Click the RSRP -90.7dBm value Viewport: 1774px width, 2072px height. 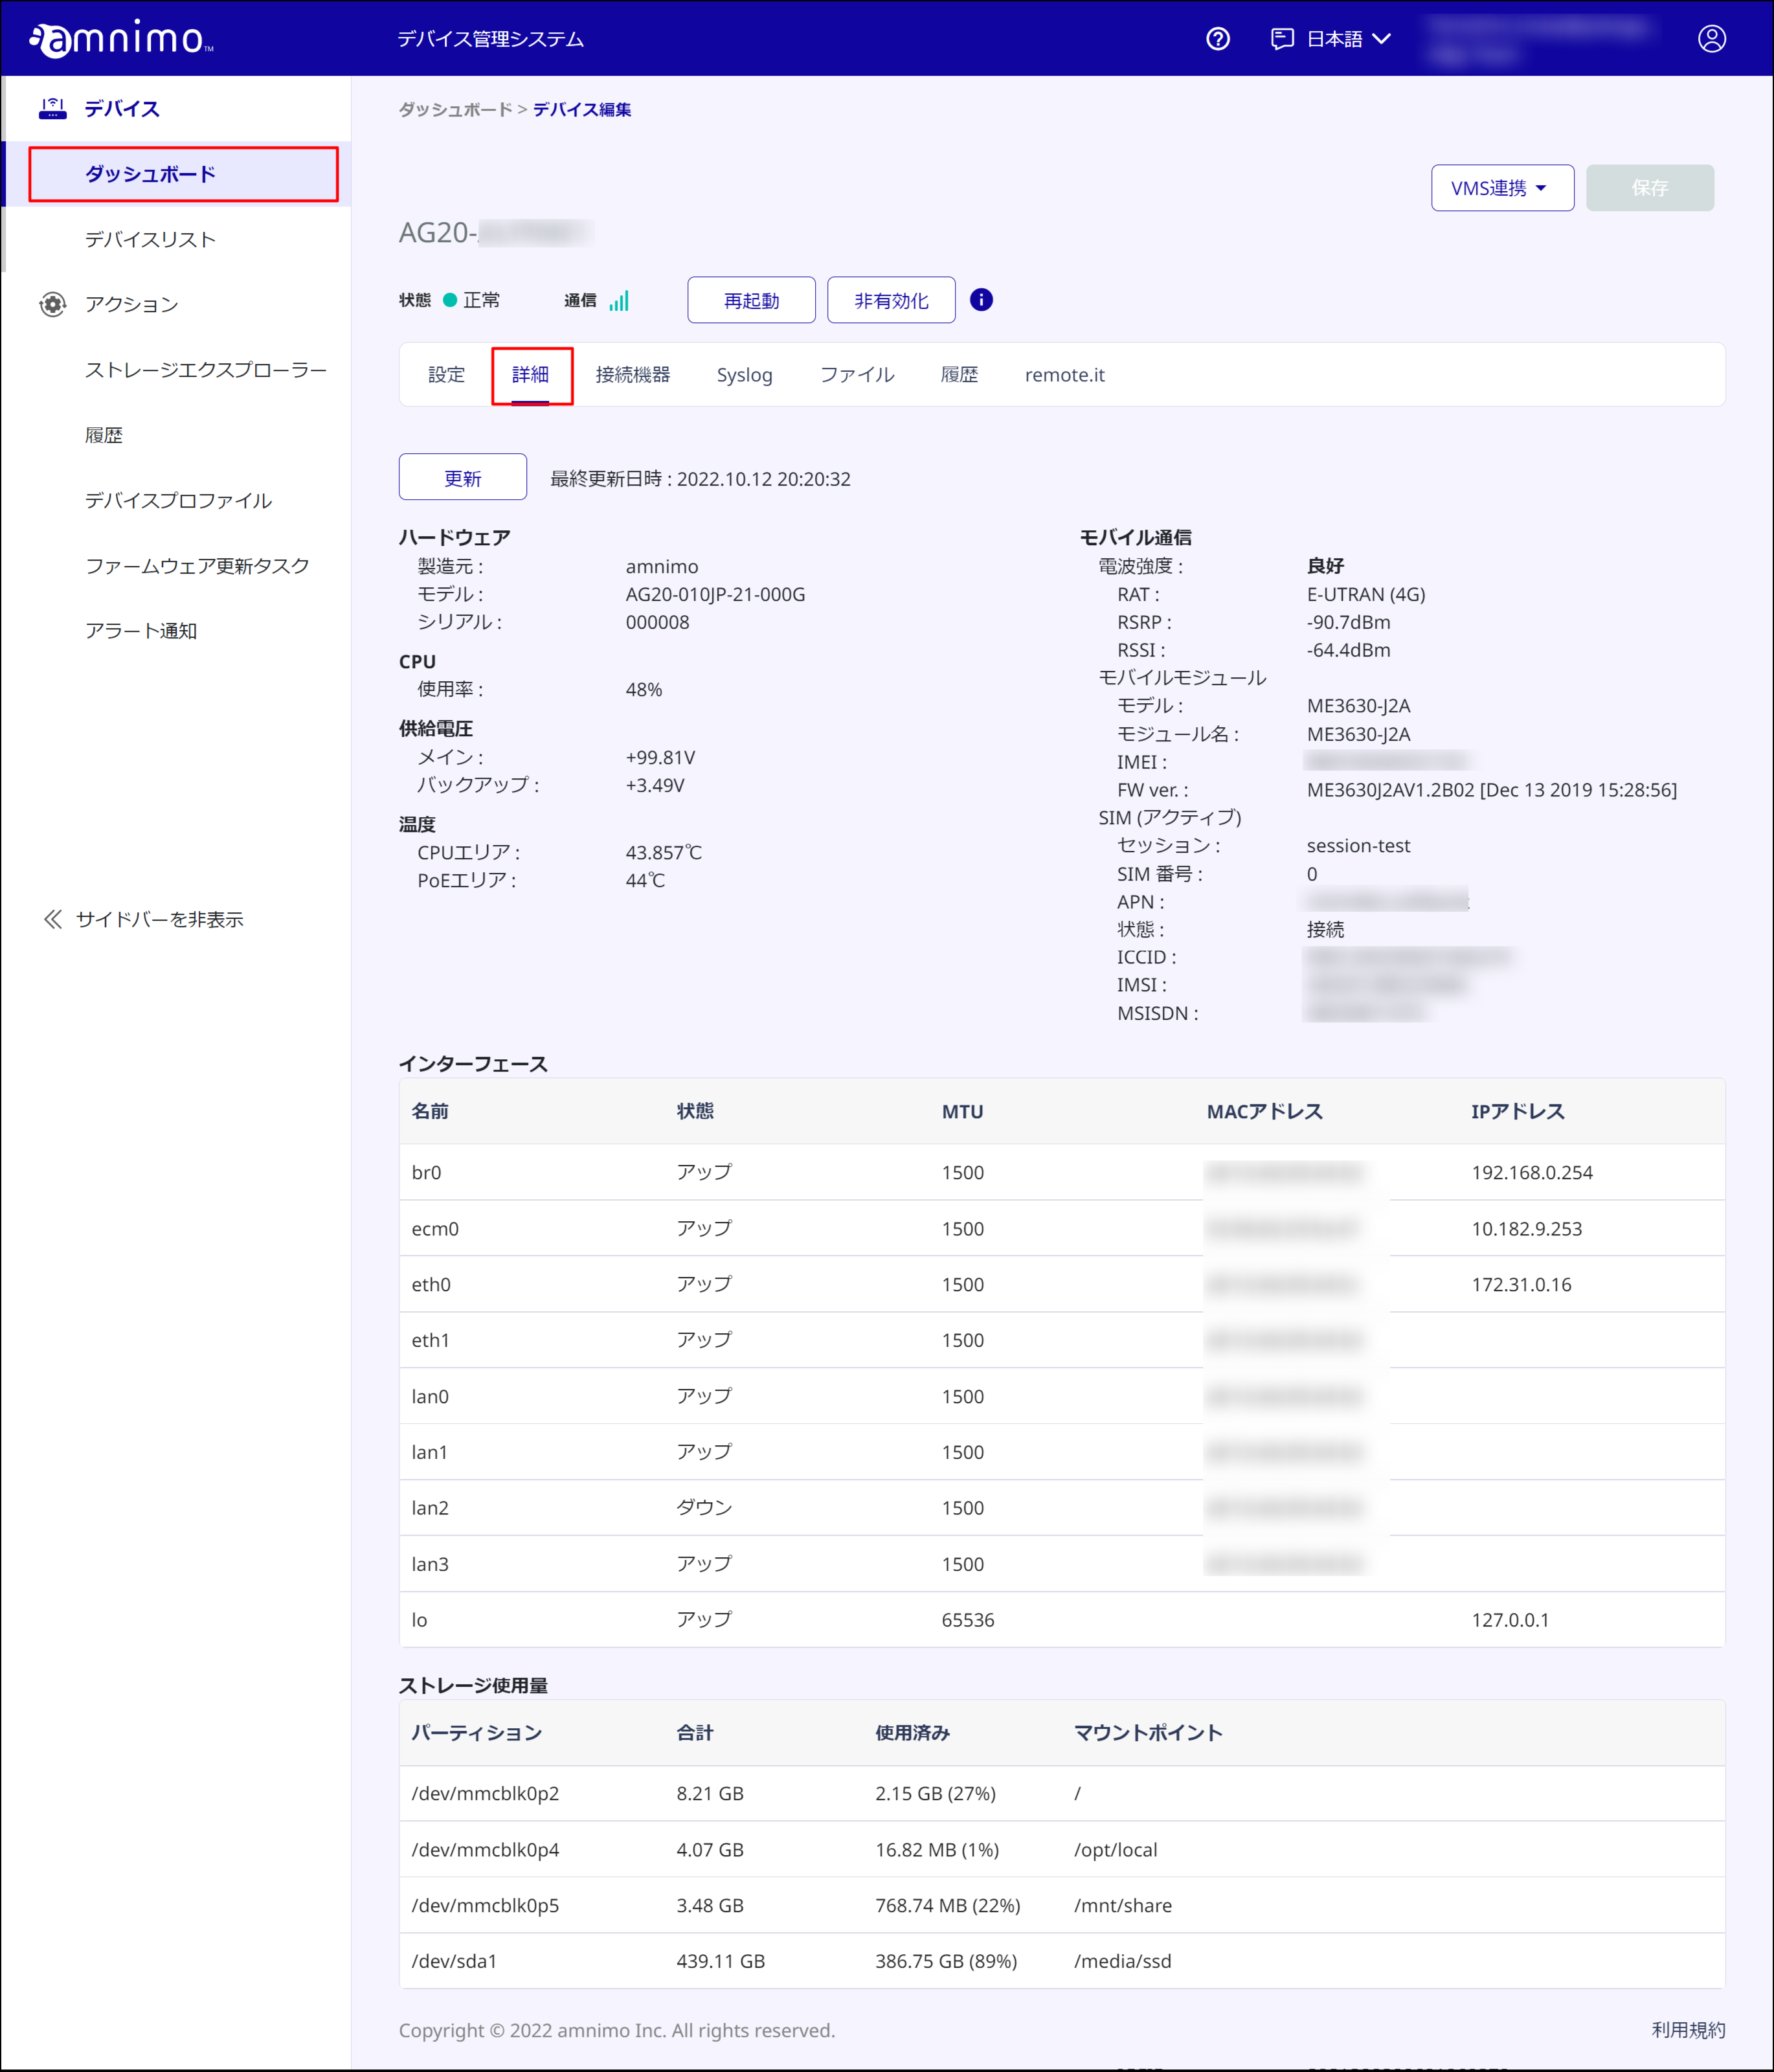(1348, 622)
